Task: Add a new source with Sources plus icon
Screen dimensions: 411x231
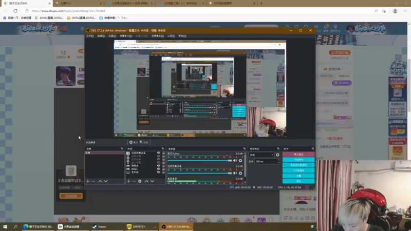Action: 129,181
